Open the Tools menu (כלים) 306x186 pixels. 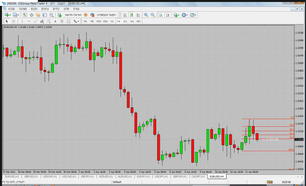(x=56, y=9)
